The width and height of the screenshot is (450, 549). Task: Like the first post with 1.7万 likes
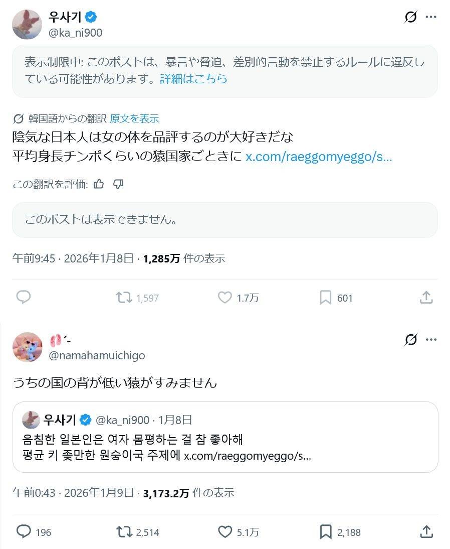coord(224,298)
